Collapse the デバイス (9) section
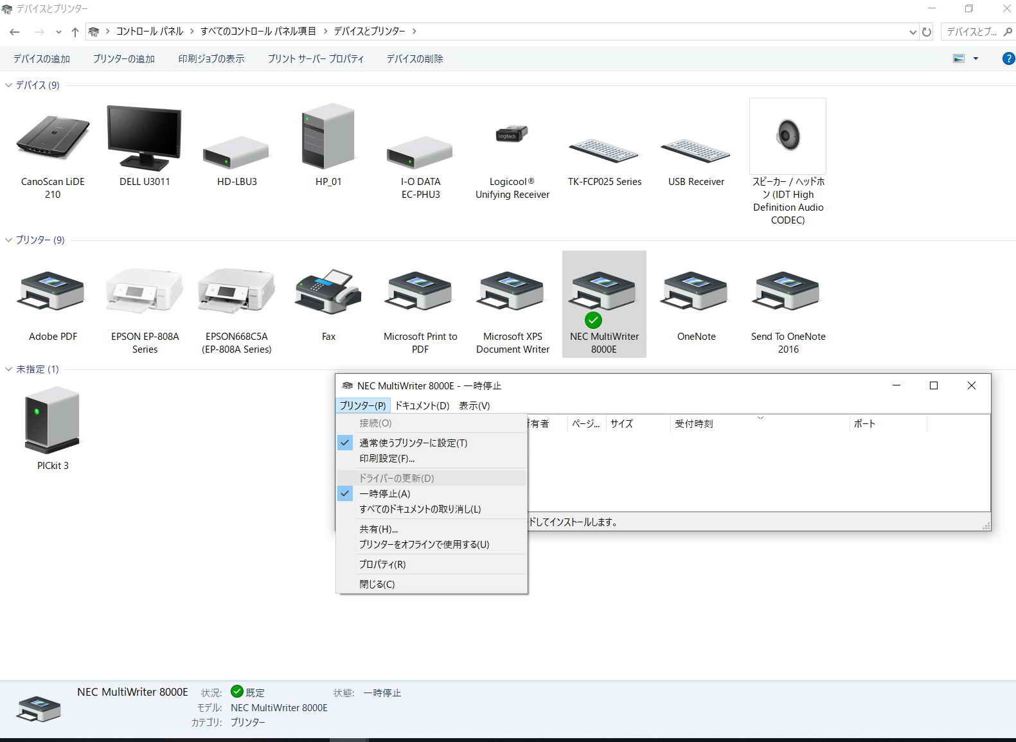This screenshot has width=1016, height=742. [x=9, y=85]
